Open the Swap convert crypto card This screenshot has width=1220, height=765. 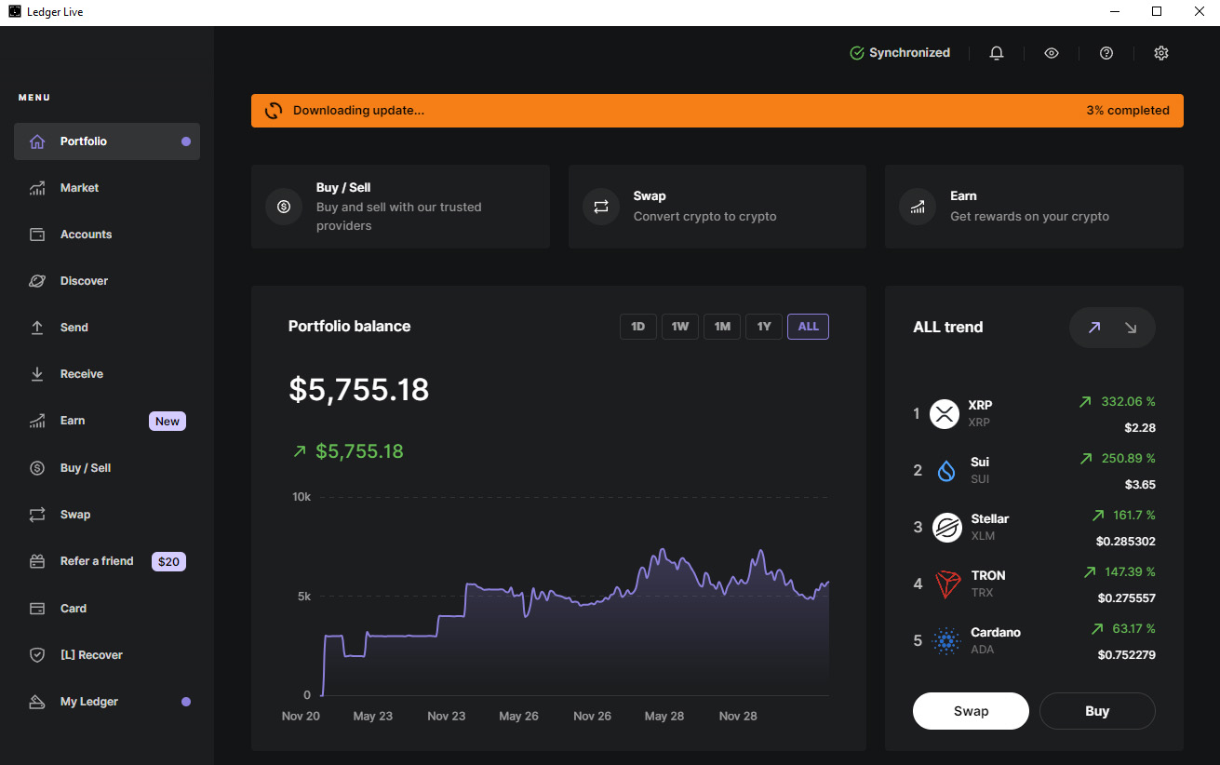(x=717, y=207)
